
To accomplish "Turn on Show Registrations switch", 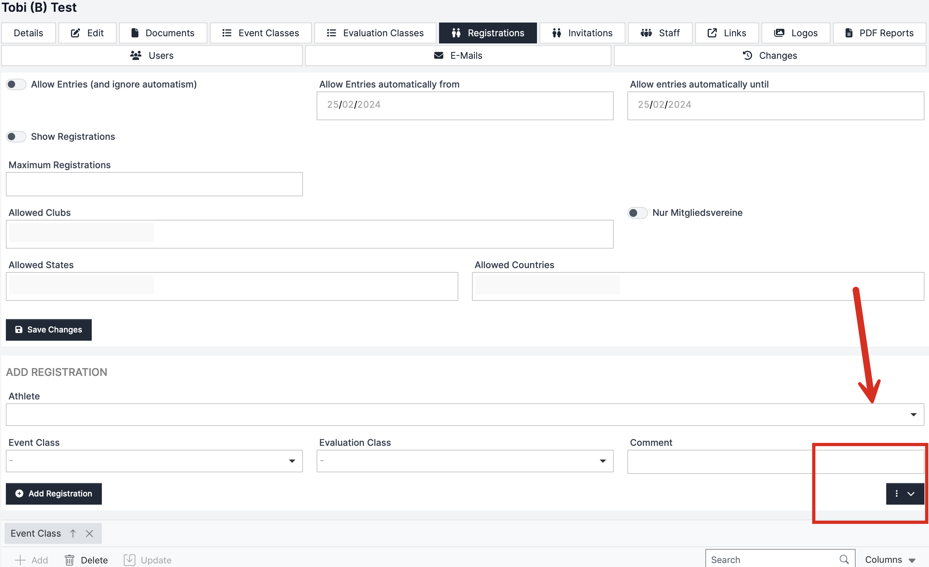I will tap(16, 137).
